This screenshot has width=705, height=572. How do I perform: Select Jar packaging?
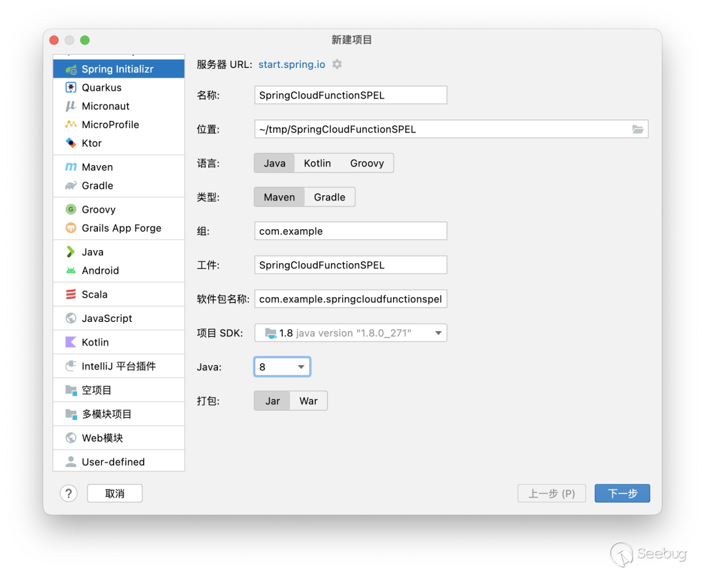pyautogui.click(x=272, y=401)
